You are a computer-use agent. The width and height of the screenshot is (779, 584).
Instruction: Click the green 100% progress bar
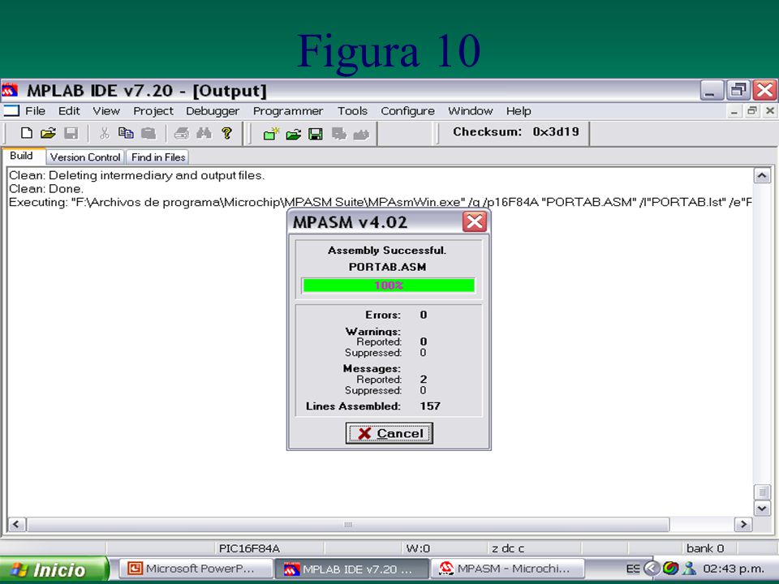[389, 285]
